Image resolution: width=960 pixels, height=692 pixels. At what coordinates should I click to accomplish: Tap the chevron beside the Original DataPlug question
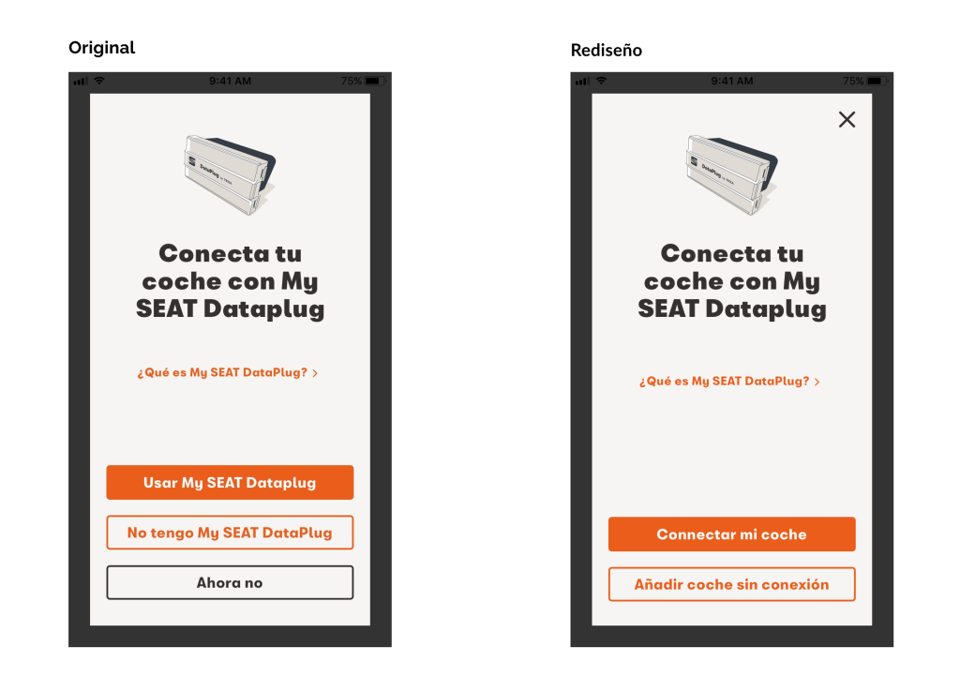coord(317,372)
